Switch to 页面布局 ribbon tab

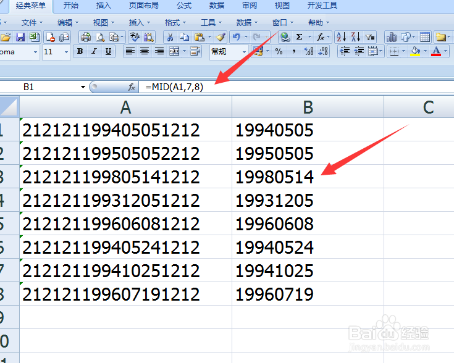click(143, 6)
